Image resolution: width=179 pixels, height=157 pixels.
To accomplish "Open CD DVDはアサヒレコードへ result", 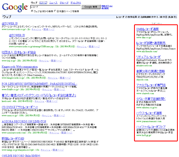I will click(x=20, y=107).
